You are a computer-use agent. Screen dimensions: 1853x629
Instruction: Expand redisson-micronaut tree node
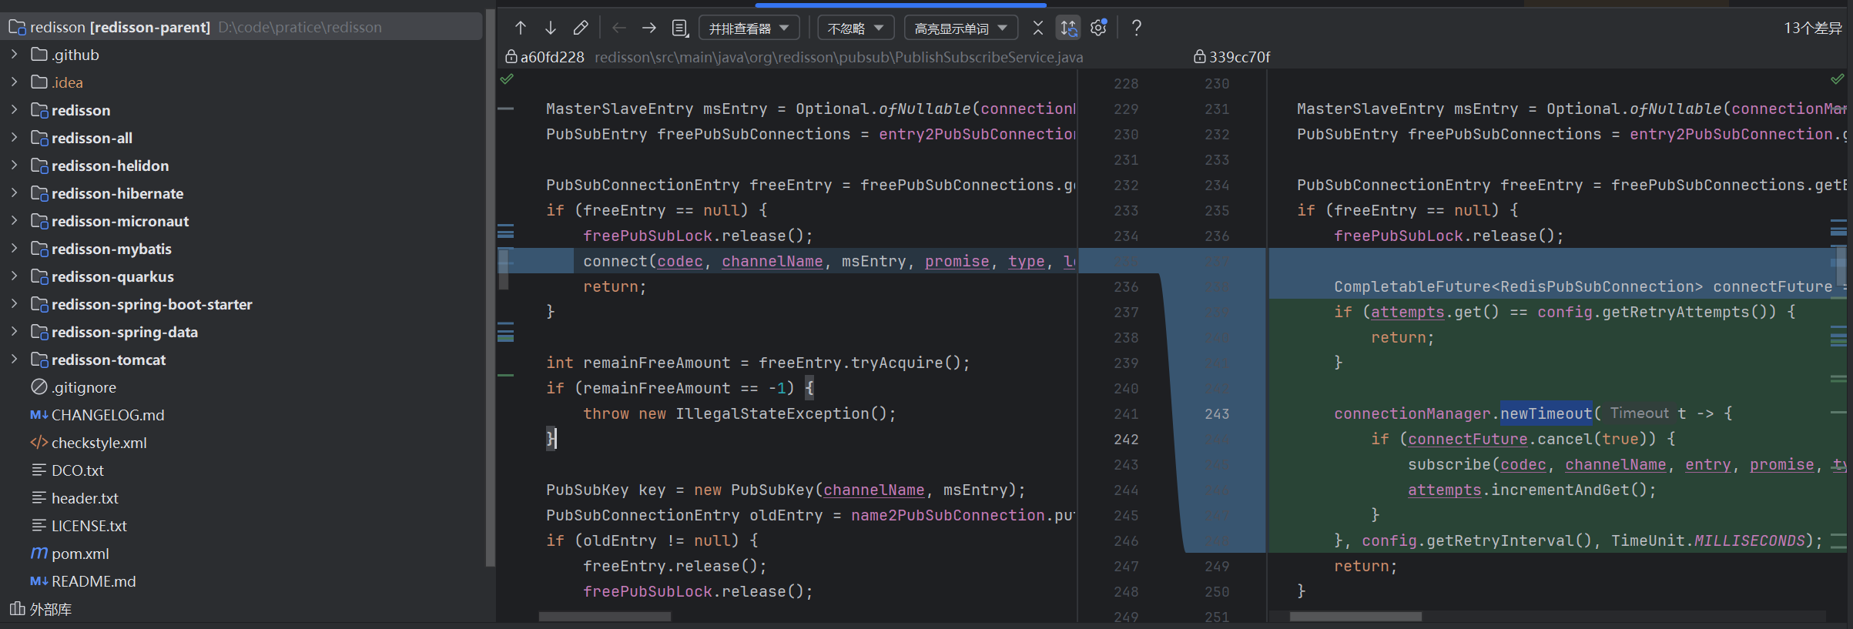15,221
